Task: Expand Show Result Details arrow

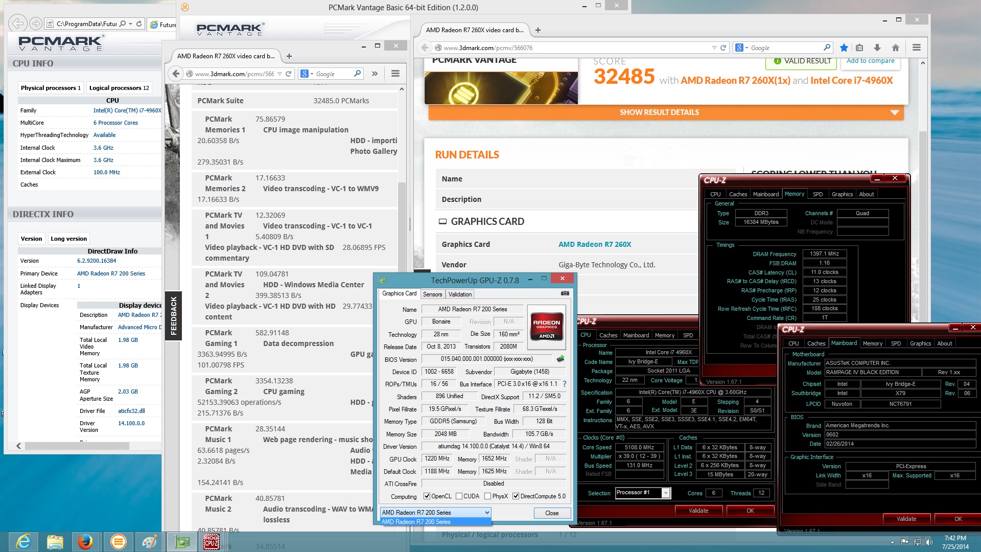Action: tap(895, 112)
